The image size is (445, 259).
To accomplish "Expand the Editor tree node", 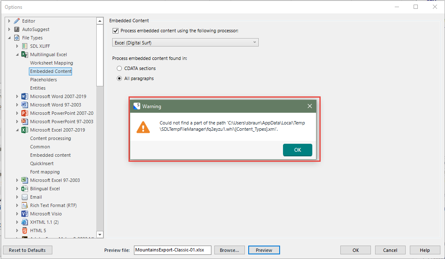I will (x=9, y=21).
